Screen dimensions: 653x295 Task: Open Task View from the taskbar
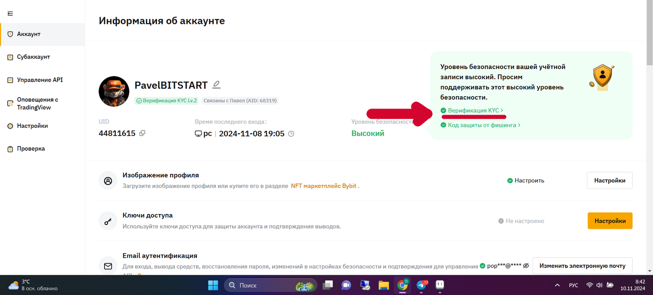pos(328,285)
